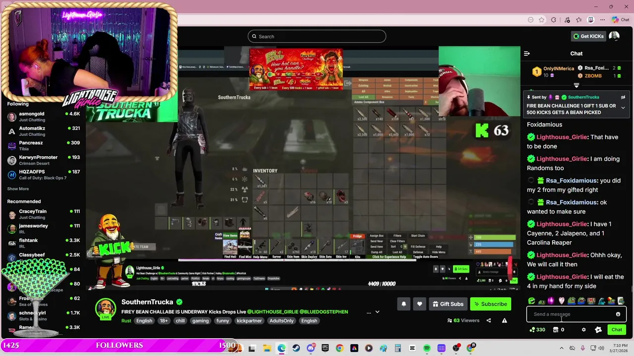Open the @LIGHTHOUSE_GIRLIE mention in stream title
Screen dimensions: 634x356
[272, 312]
